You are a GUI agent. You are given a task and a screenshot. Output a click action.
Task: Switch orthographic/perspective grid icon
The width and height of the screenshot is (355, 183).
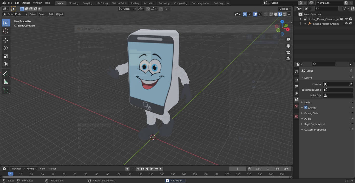[x=288, y=59]
